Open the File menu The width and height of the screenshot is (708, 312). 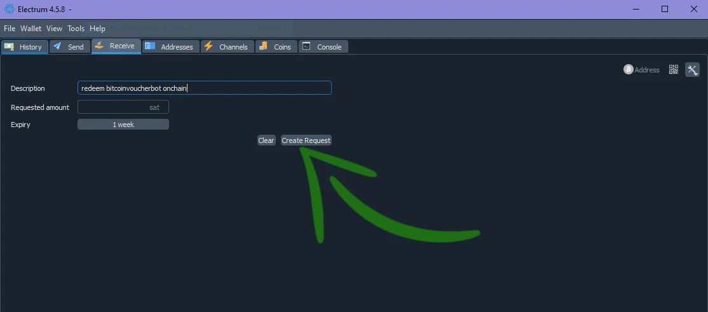pos(10,29)
